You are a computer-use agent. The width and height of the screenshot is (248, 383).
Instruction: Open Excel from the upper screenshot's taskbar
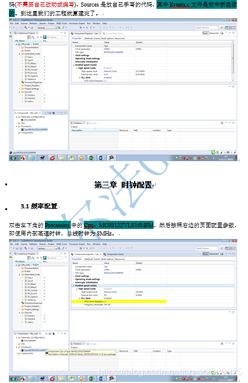pos(92,158)
